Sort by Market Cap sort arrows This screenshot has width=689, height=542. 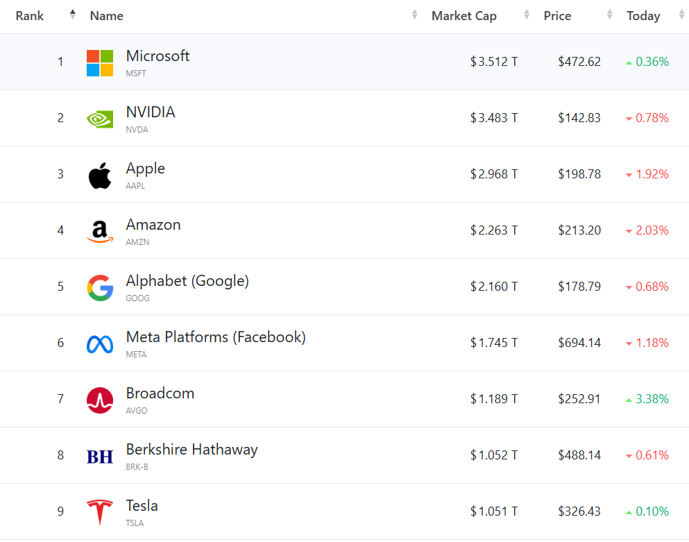[527, 15]
